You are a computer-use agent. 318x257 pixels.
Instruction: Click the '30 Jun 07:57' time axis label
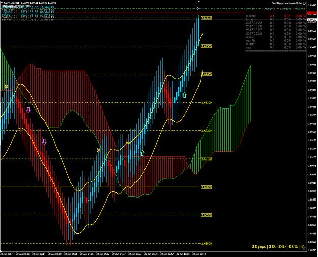135,254
